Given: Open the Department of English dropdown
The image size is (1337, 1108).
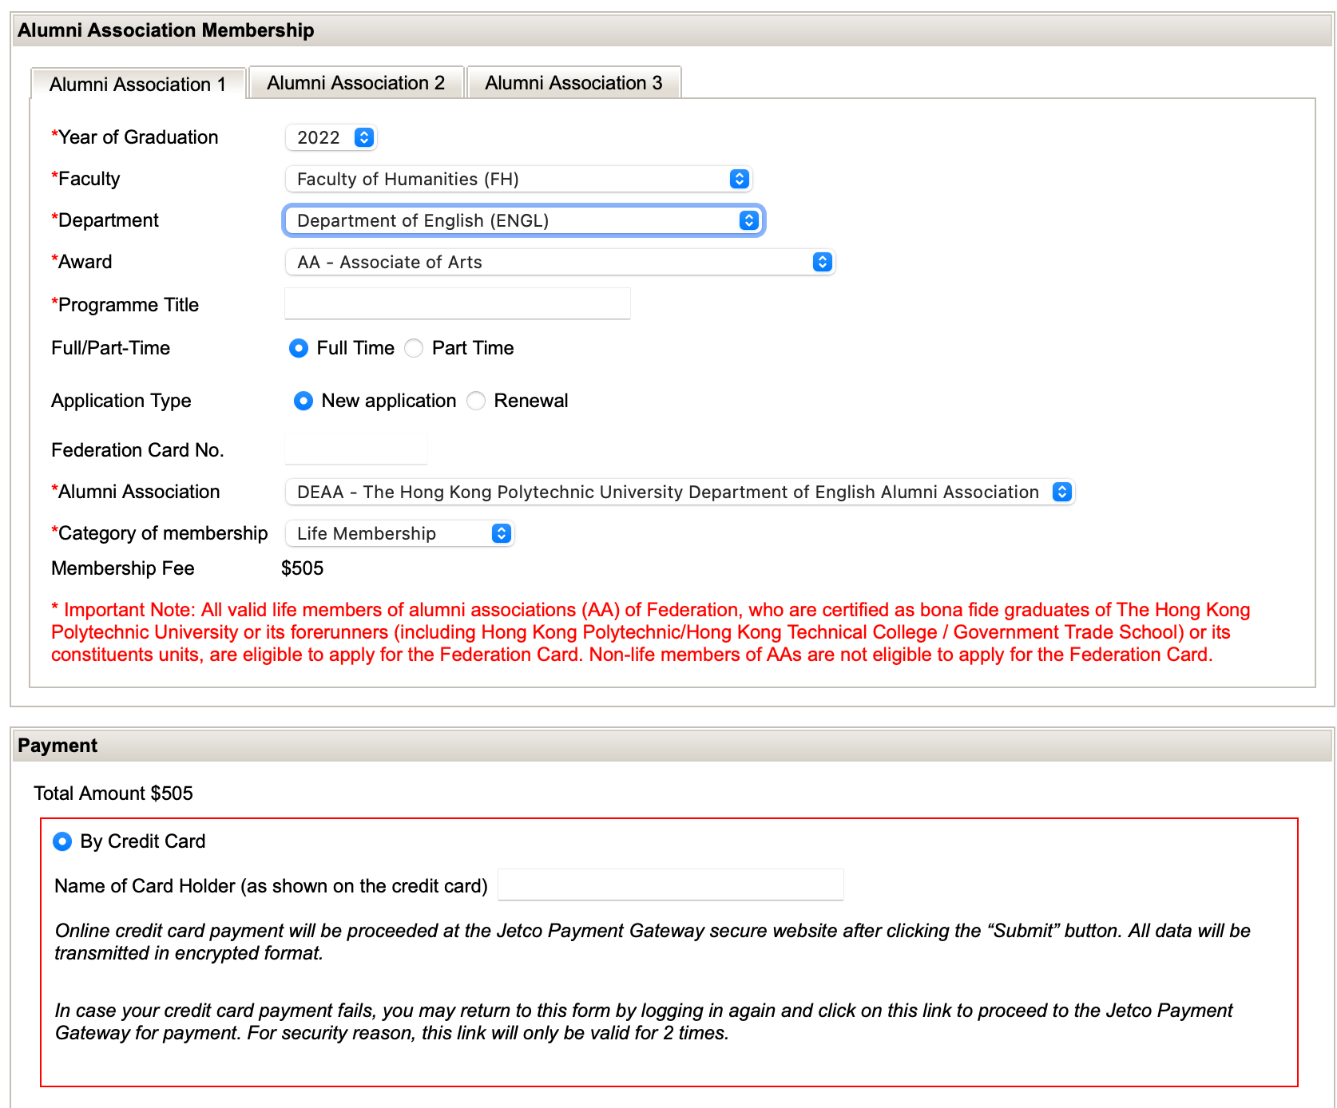Looking at the screenshot, I should pos(524,220).
